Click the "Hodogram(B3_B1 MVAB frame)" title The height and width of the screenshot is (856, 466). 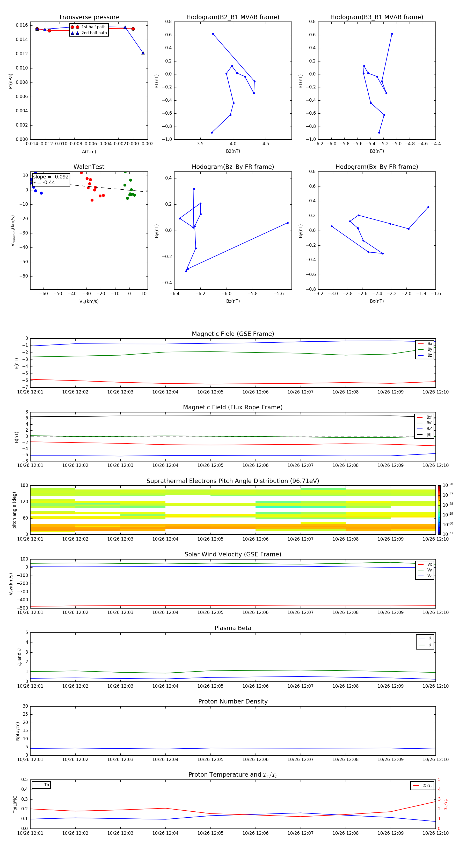[377, 17]
